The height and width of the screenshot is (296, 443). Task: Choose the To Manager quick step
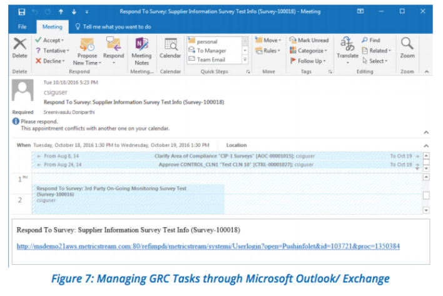215,51
